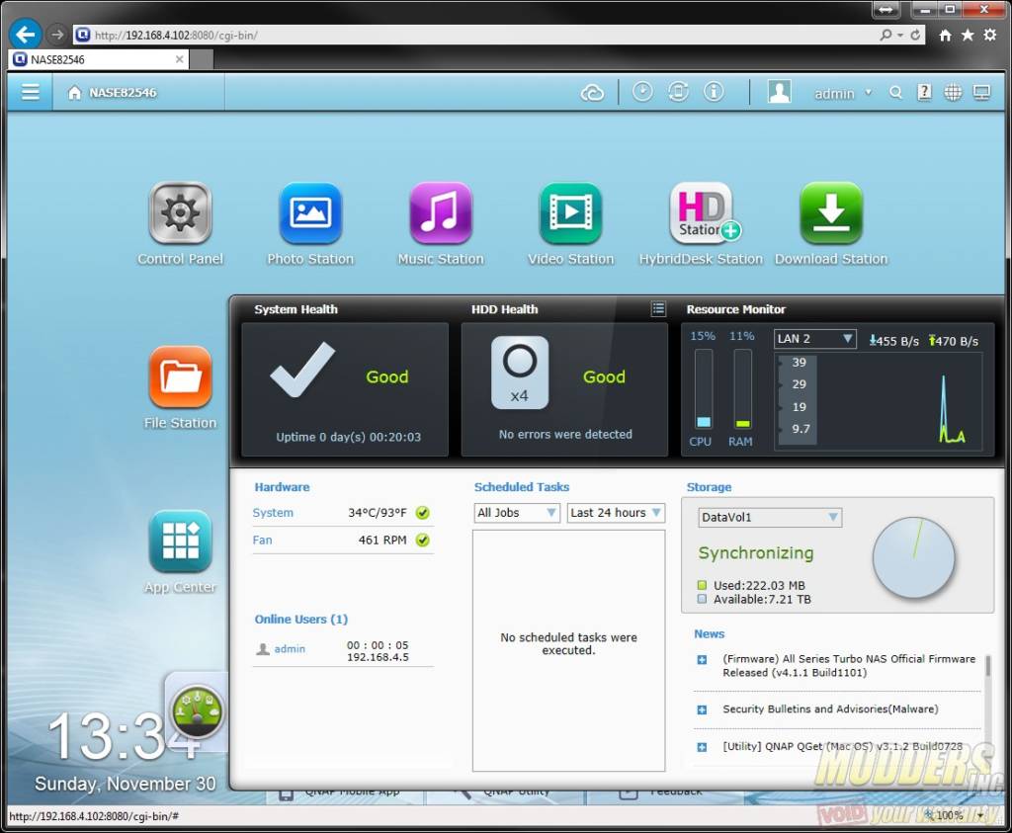Viewport: 1012px width, 833px height.
Task: Refresh the browser page
Action: (915, 35)
